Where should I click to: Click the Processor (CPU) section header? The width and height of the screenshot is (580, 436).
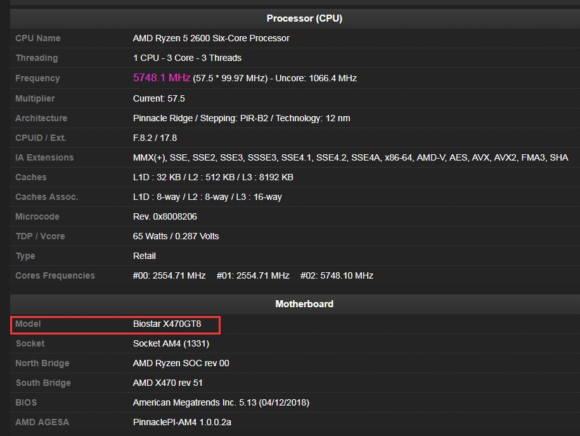point(304,18)
